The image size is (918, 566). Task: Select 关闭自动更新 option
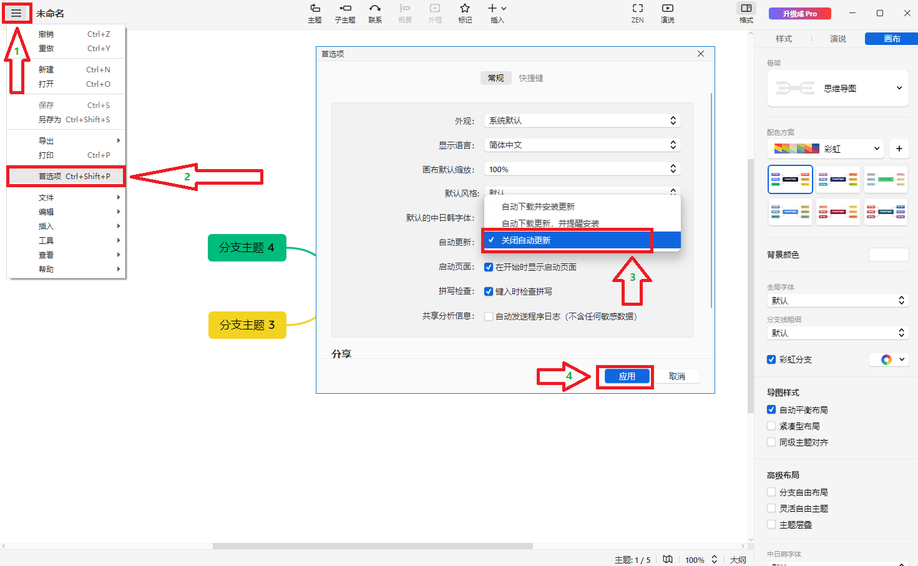582,240
